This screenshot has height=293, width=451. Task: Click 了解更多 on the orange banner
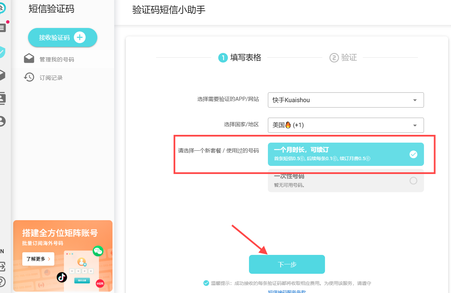38,259
